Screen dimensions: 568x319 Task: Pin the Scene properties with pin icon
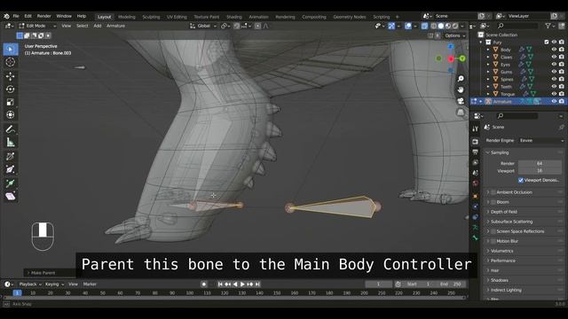pos(561,128)
